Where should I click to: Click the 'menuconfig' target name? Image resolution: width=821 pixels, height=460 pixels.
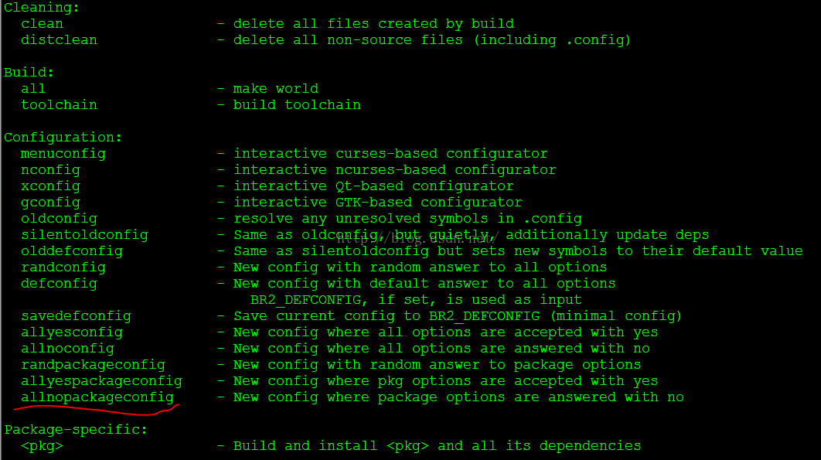click(63, 154)
